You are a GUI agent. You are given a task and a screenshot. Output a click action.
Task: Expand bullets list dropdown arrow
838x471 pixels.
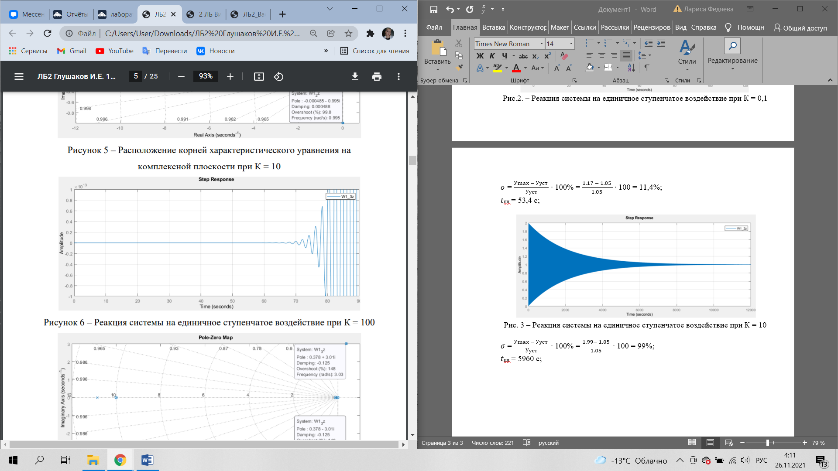[x=598, y=43]
